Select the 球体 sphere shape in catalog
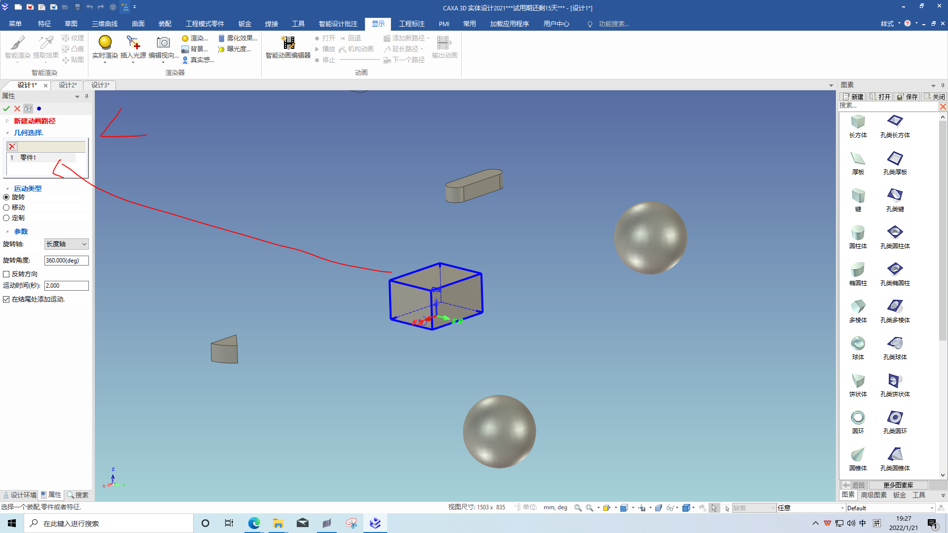Viewport: 948px width, 533px height. pos(858,344)
